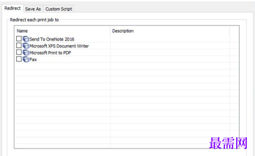Select the Fax row label

(x=33, y=60)
